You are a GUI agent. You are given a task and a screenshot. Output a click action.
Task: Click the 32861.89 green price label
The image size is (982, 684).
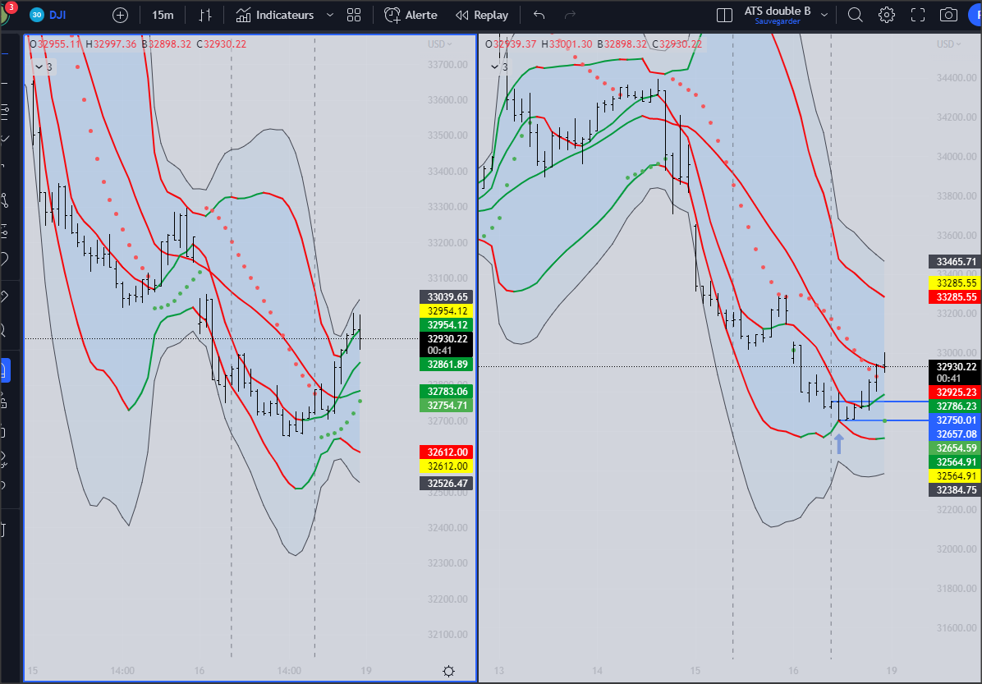click(x=447, y=365)
